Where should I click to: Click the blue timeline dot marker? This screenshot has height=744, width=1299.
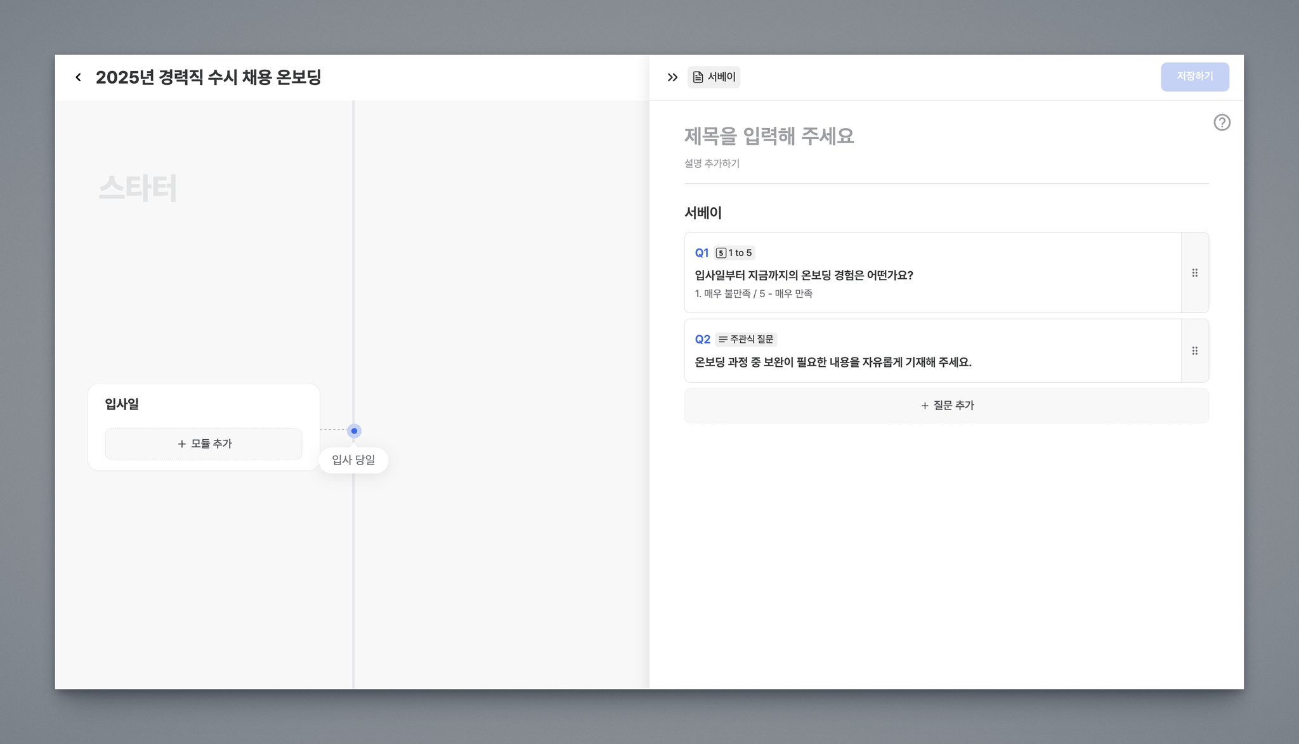[354, 431]
